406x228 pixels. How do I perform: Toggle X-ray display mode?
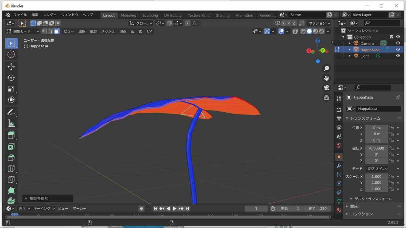295,31
